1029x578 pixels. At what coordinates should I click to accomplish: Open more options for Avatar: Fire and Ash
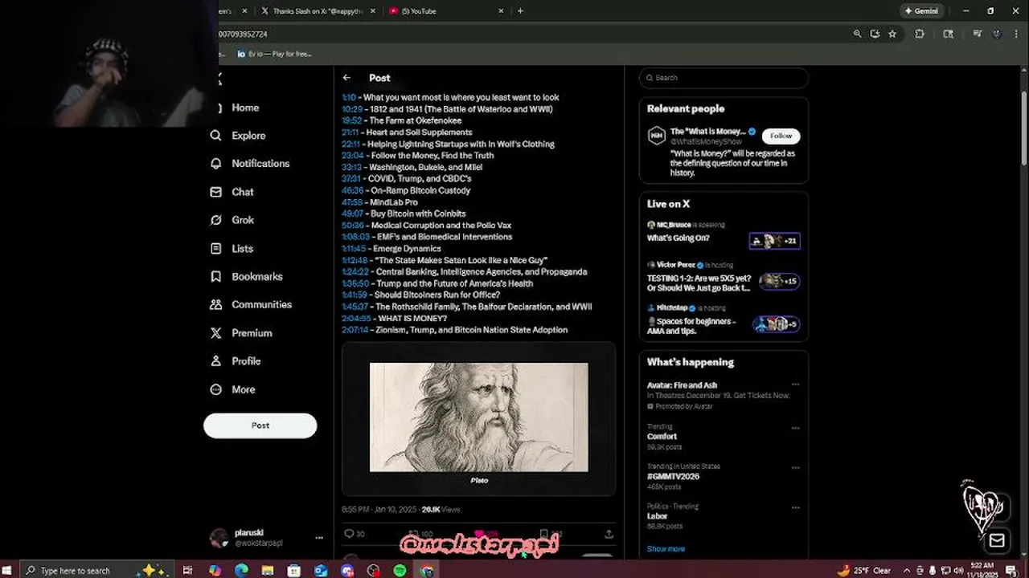point(795,385)
